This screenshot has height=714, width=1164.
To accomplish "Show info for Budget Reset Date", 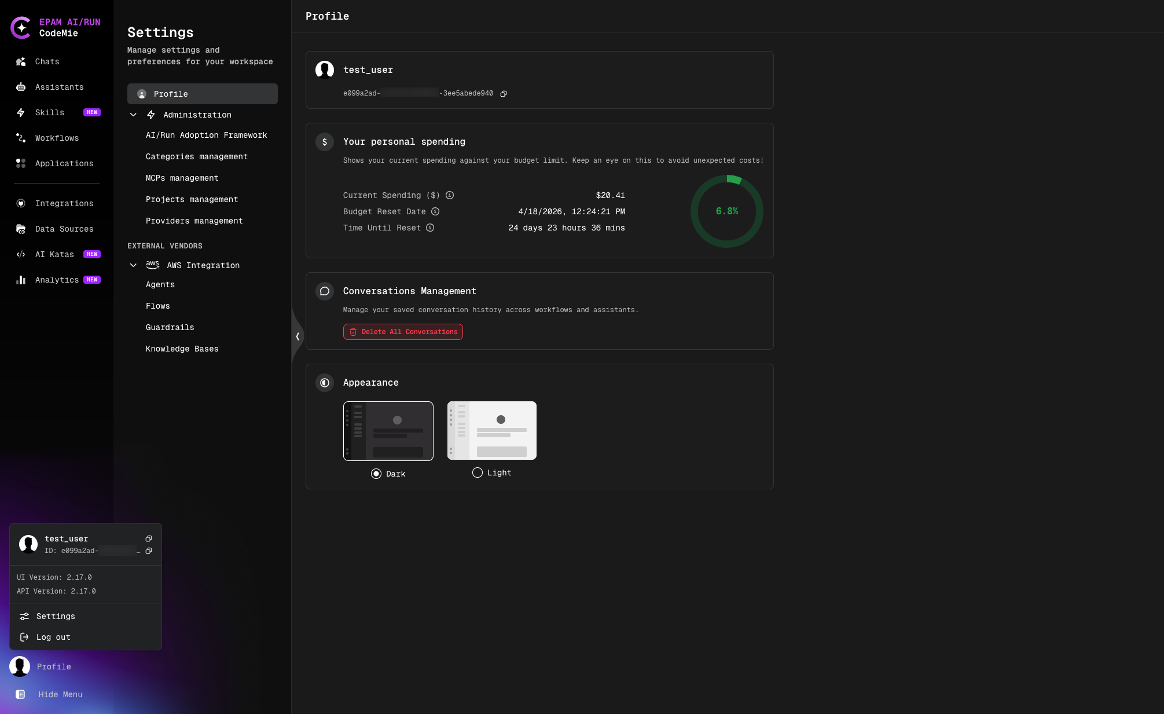I will [435, 211].
